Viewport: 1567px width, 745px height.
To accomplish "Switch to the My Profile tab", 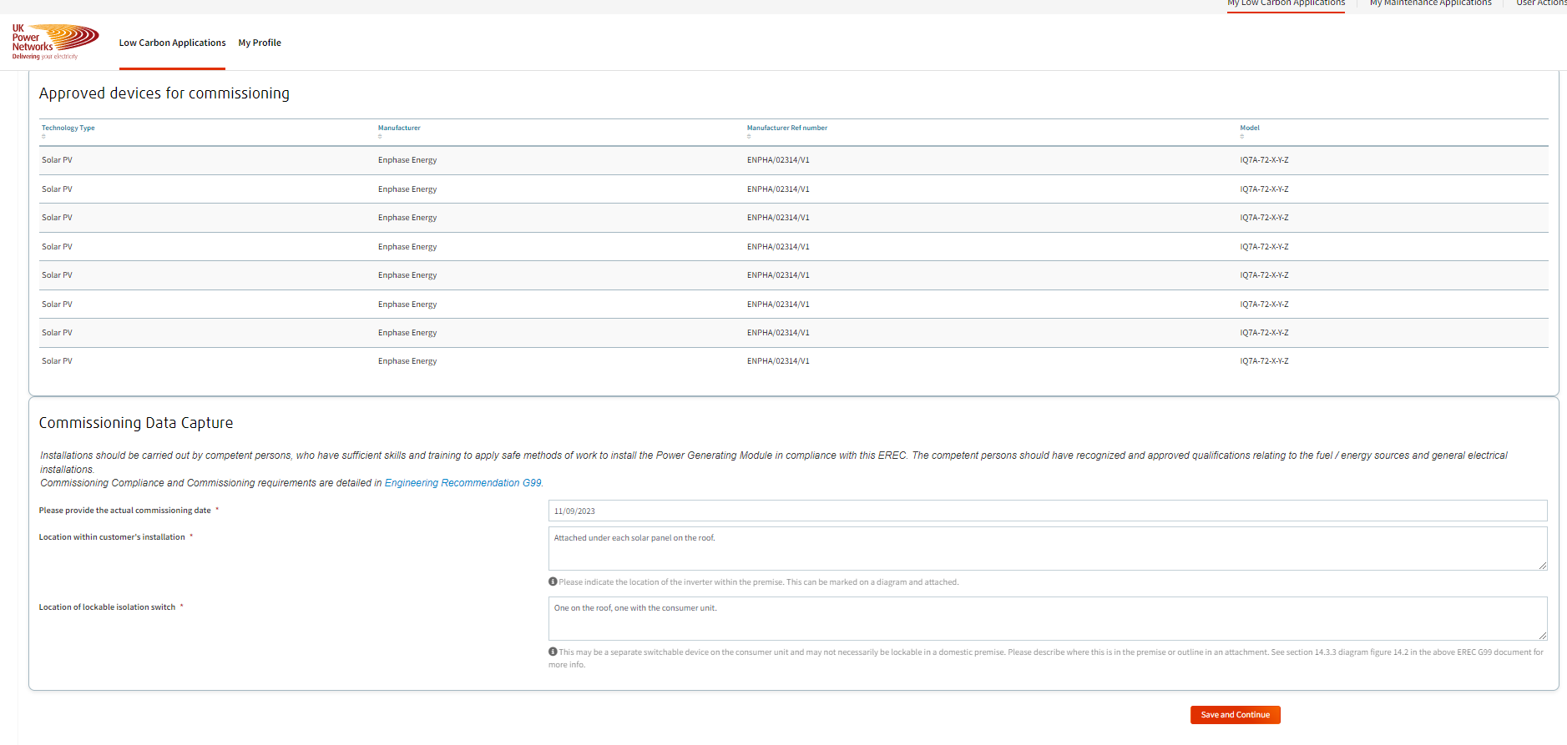I will pyautogui.click(x=260, y=43).
